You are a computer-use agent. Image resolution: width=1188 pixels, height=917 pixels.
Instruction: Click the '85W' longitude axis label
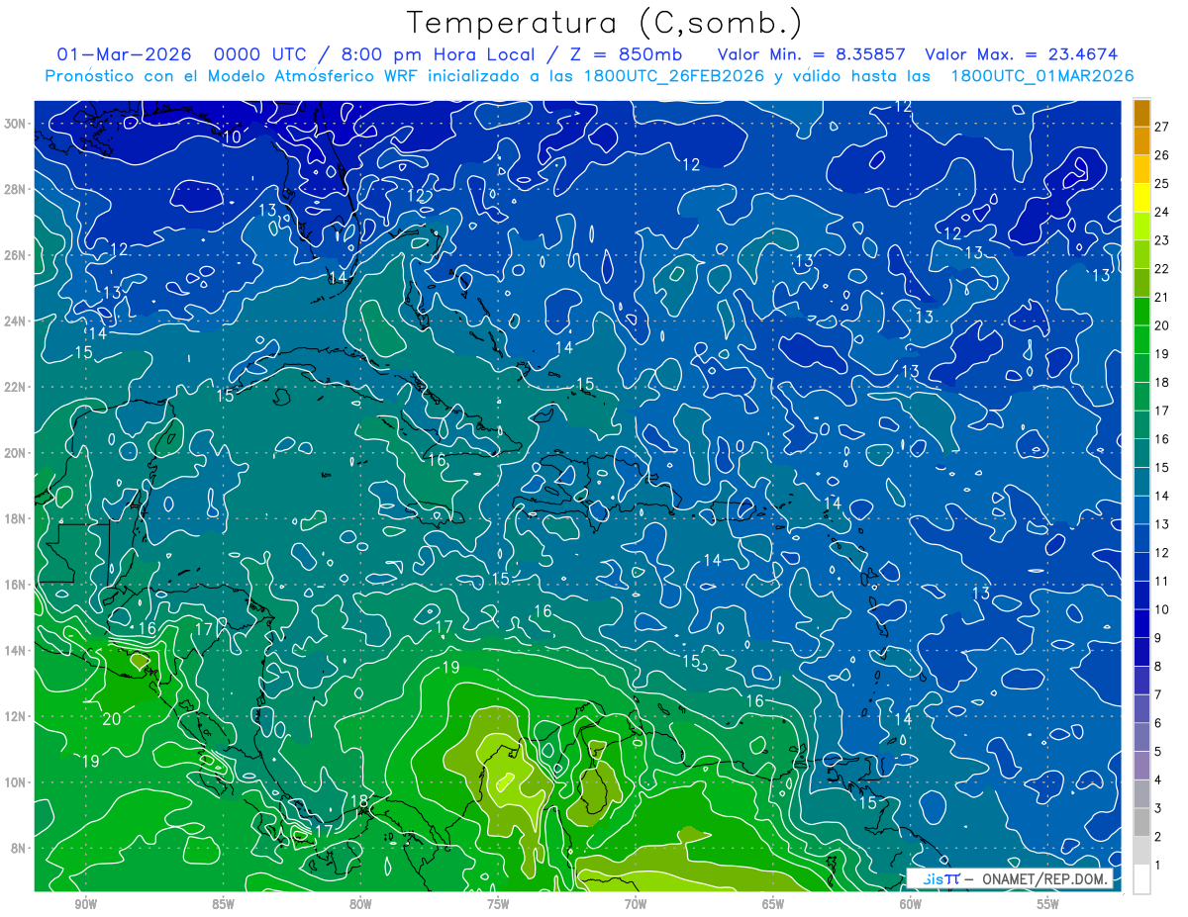point(223,904)
